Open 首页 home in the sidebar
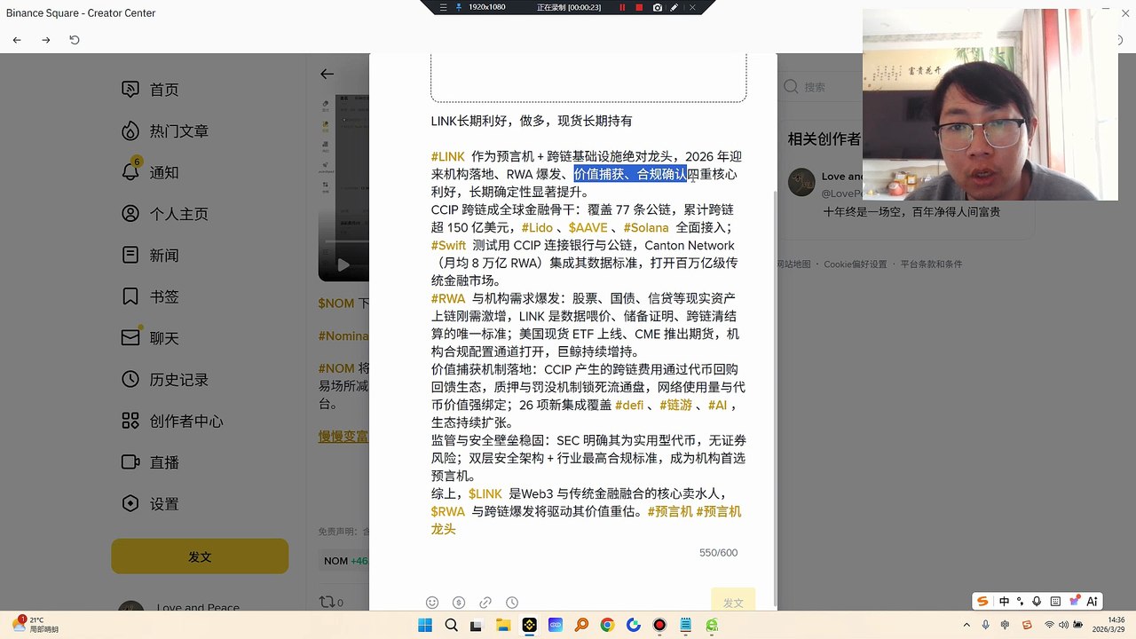The width and height of the screenshot is (1136, 639). click(150, 90)
